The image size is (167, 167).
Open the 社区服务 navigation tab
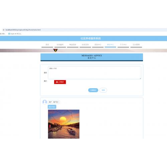[60, 45]
